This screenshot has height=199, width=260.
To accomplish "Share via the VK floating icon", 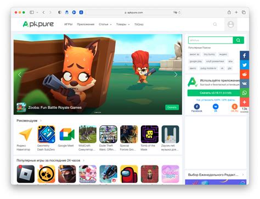I will tap(245, 84).
